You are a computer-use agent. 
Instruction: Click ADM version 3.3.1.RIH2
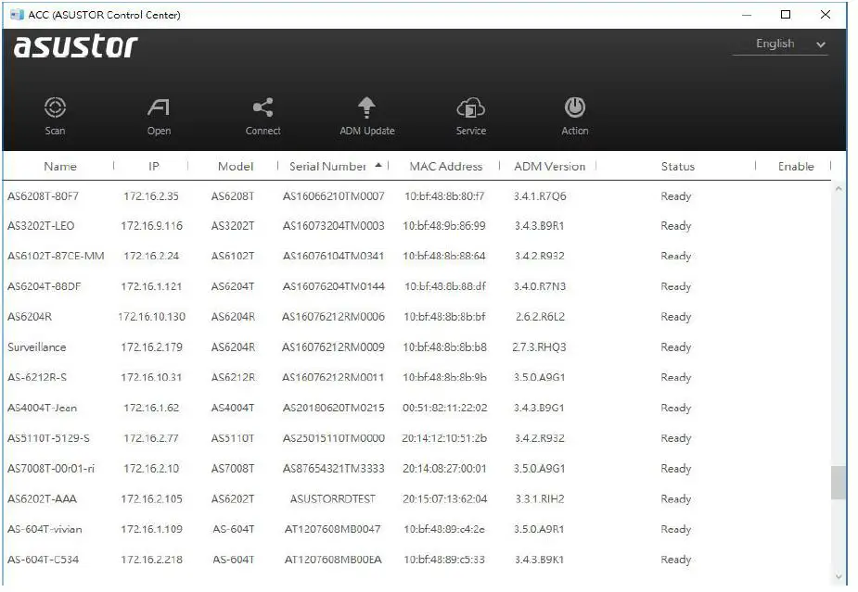540,498
